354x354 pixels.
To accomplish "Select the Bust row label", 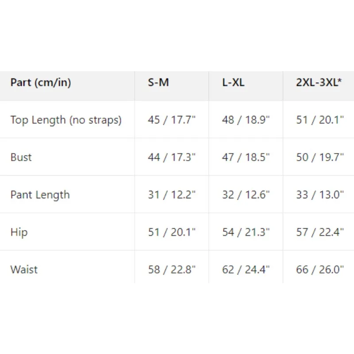I will (21, 158).
